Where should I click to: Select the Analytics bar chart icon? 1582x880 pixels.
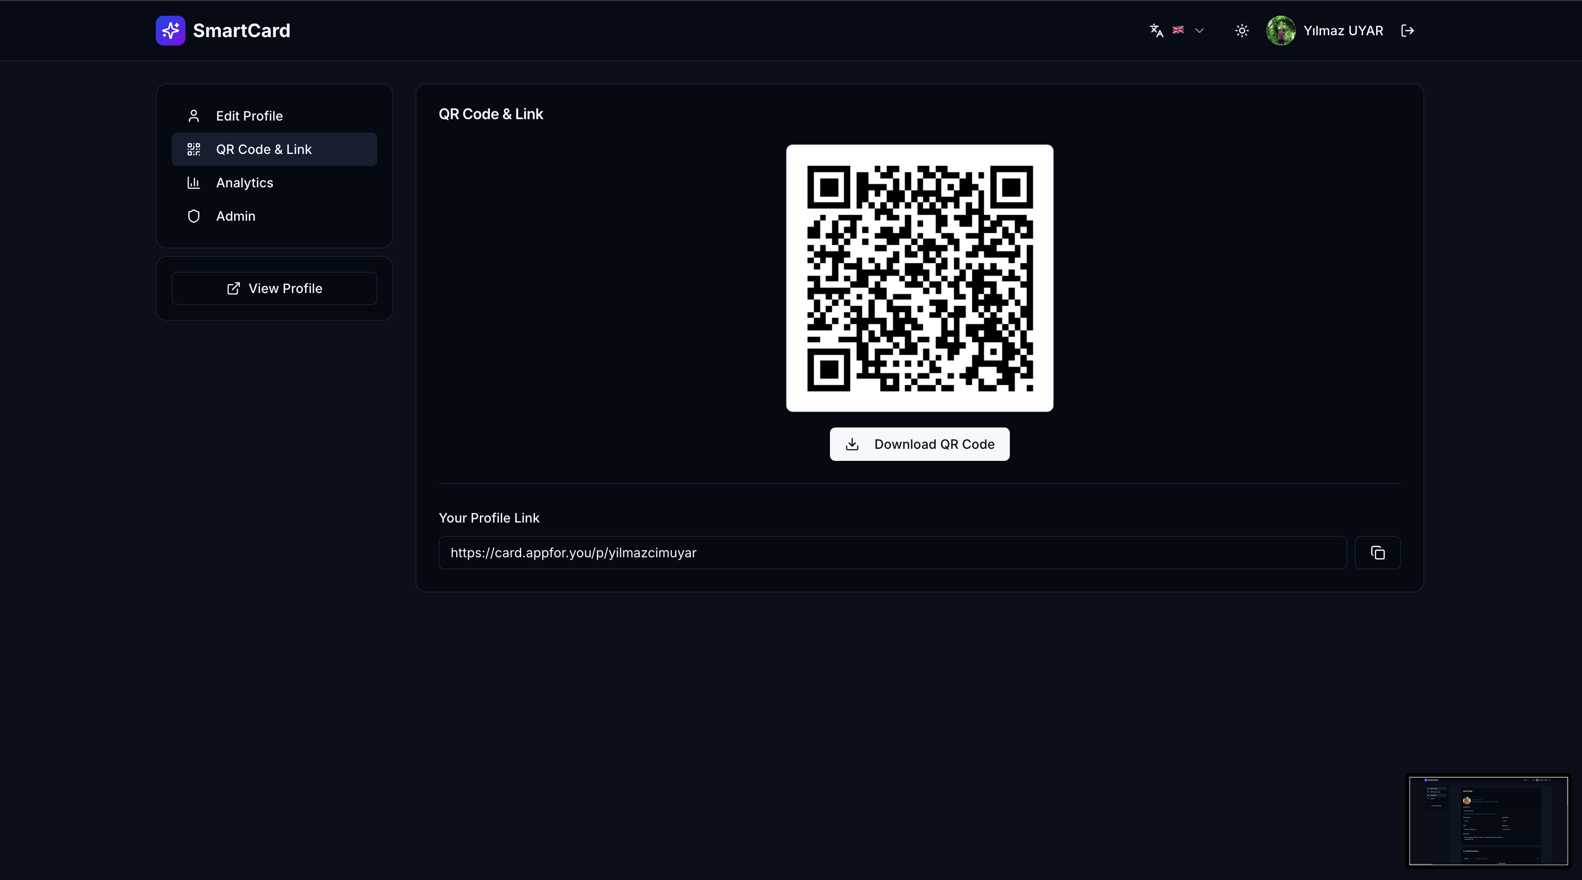click(194, 182)
